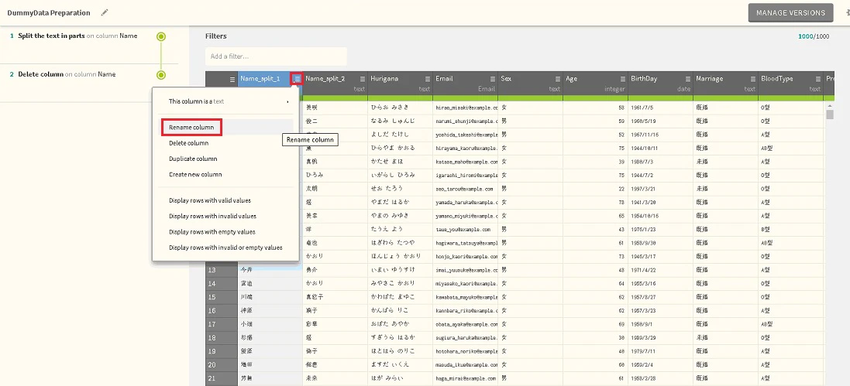Click the pencil icon beside DummyData Preparation
The width and height of the screenshot is (850, 386).
click(x=105, y=12)
